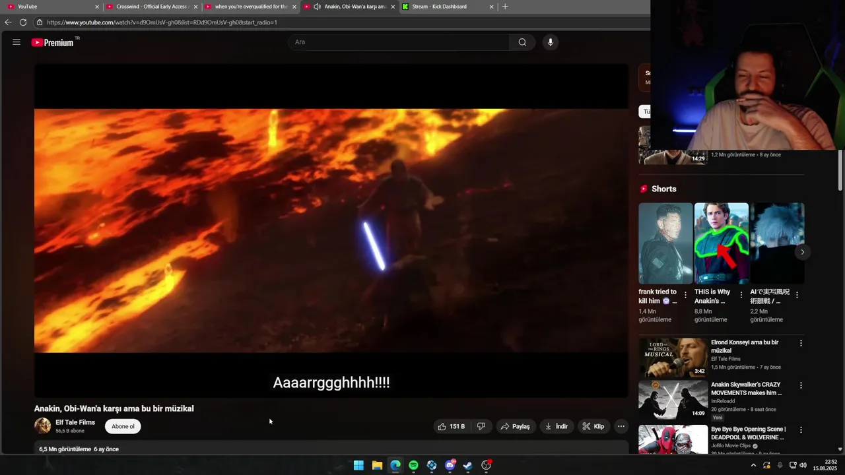The height and width of the screenshot is (475, 845).
Task: Open the AI anime short thumbnail
Action: (777, 243)
